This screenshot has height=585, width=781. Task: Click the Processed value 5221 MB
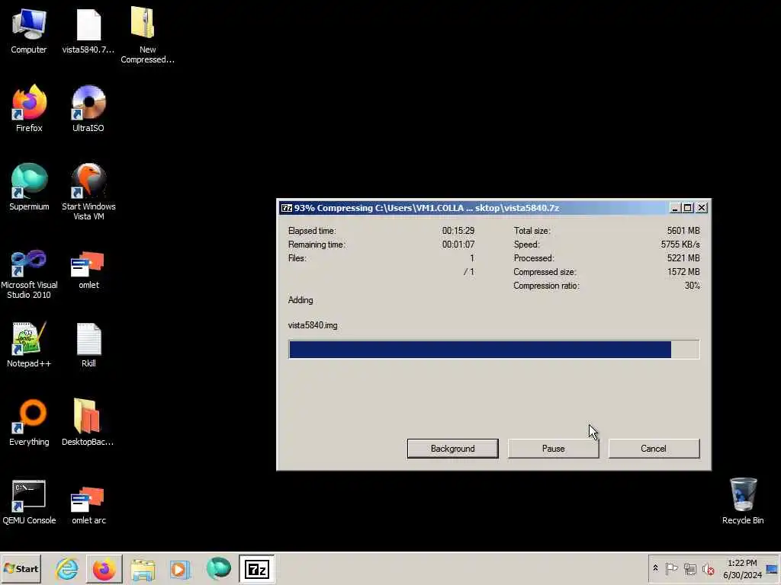point(683,258)
